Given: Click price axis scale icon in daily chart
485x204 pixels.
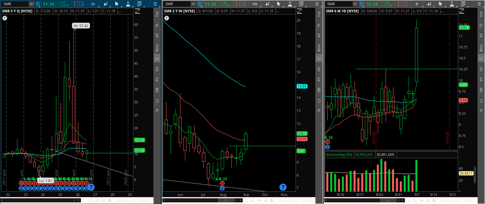Looking at the screenshot, I should (x=462, y=11).
